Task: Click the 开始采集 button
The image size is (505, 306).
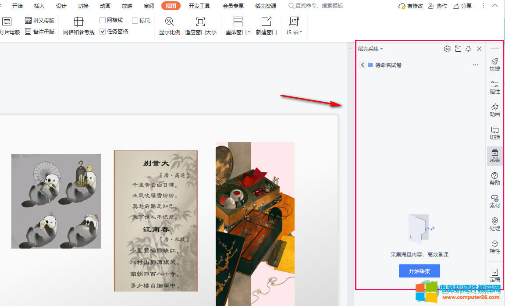Action: click(x=419, y=270)
